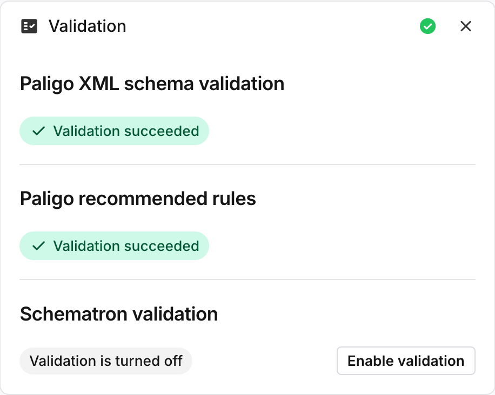The width and height of the screenshot is (495, 395).
Task: Click the Validation succeeded badge for recommended rules
Action: click(x=114, y=246)
